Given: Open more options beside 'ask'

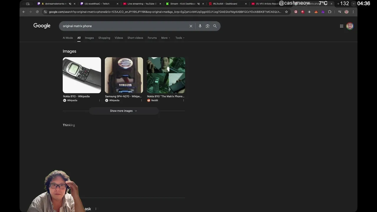Looking at the screenshot, I should [96, 209].
